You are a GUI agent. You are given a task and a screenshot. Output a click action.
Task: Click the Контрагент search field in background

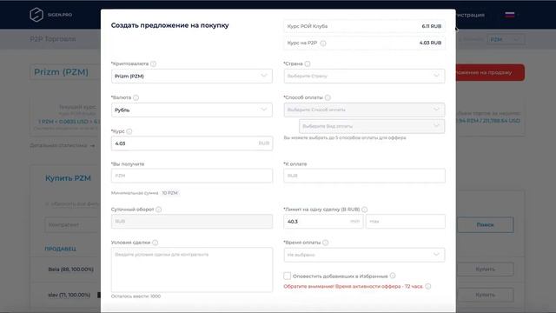tap(73, 225)
